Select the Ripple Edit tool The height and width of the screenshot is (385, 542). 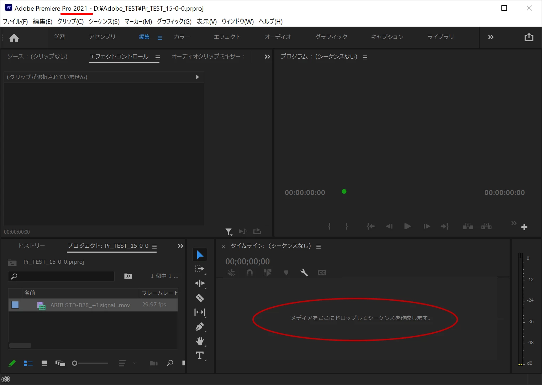coord(200,283)
